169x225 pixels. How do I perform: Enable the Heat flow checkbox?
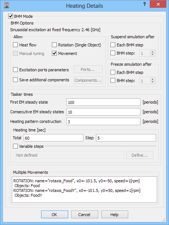tap(15, 45)
